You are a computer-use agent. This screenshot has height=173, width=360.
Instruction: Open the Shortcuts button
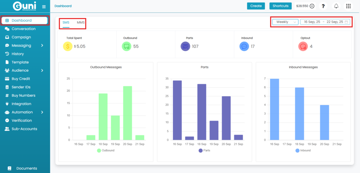281,6
